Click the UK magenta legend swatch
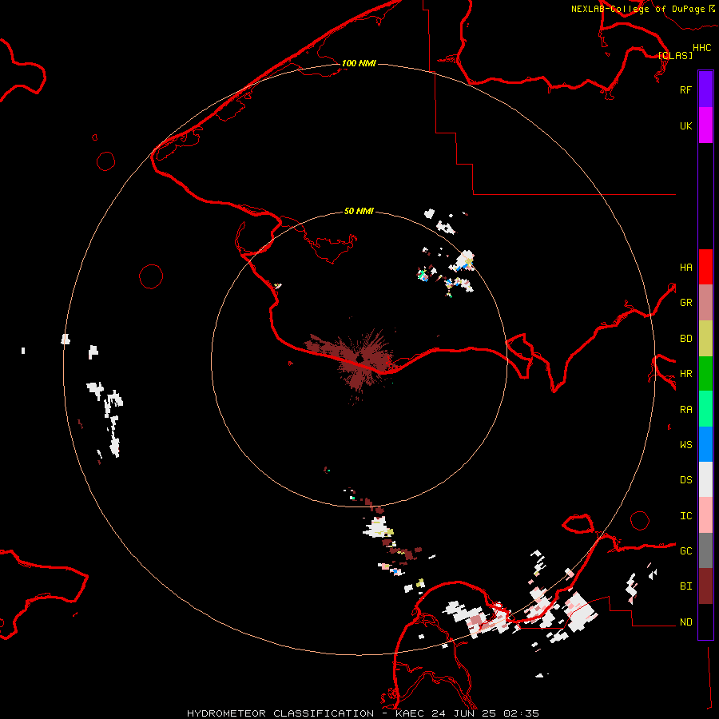The width and height of the screenshot is (719, 719). pos(705,125)
